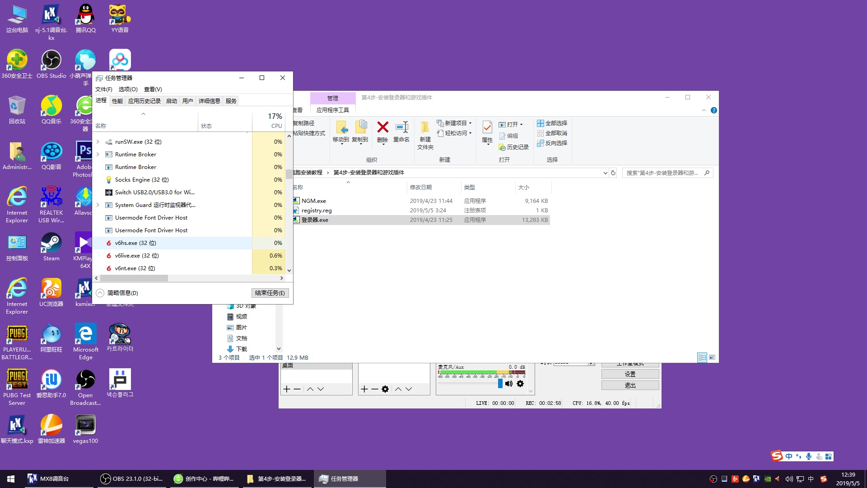Viewport: 867px width, 488px height.
Task: Open OBS Studio desktop icon
Action: point(51,65)
